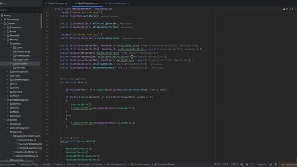Collapse the Scripts folder
Screen dimensions: 297x167
pyautogui.click(x=5, y=120)
